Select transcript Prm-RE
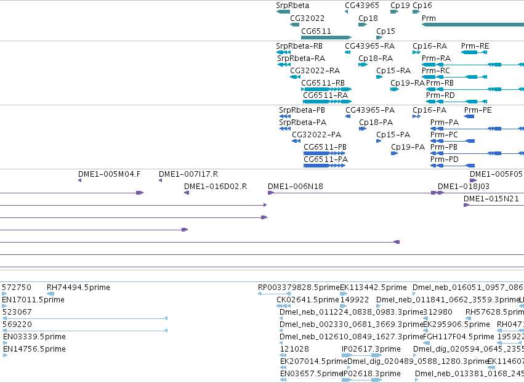 (x=474, y=52)
